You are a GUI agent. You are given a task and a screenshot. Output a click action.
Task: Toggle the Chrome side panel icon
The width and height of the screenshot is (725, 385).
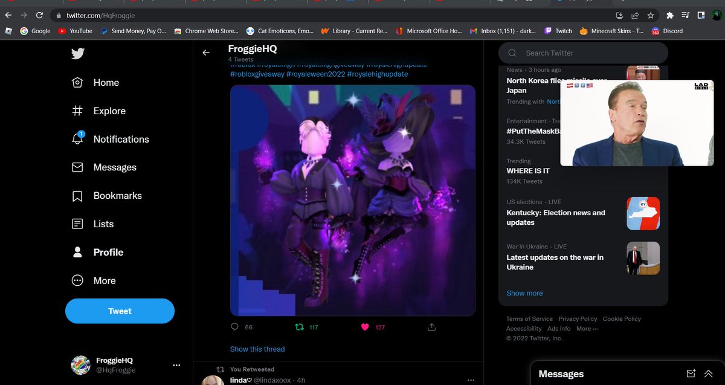click(x=701, y=15)
